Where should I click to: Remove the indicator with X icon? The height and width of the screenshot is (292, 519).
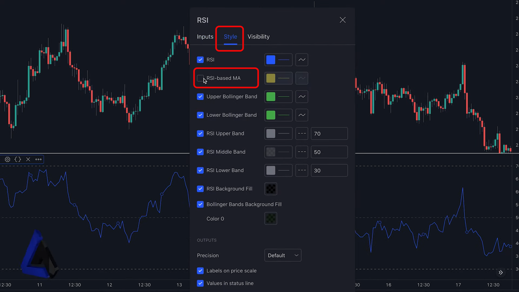point(28,160)
